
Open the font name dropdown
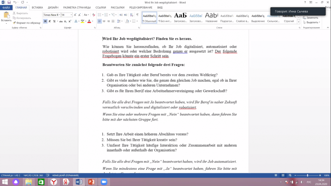point(59,15)
